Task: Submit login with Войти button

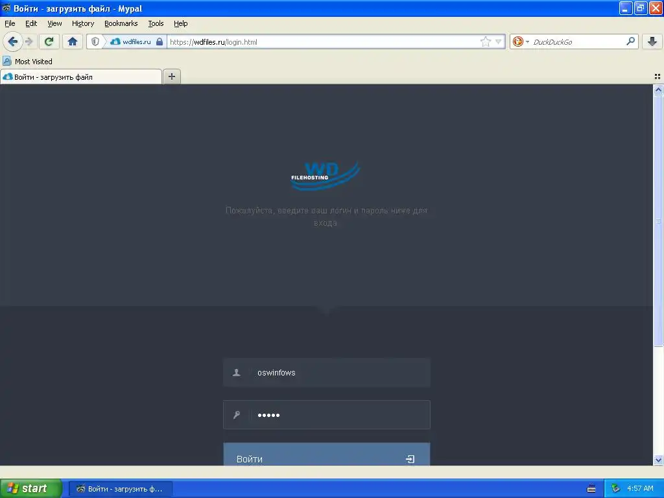Action: click(x=327, y=455)
